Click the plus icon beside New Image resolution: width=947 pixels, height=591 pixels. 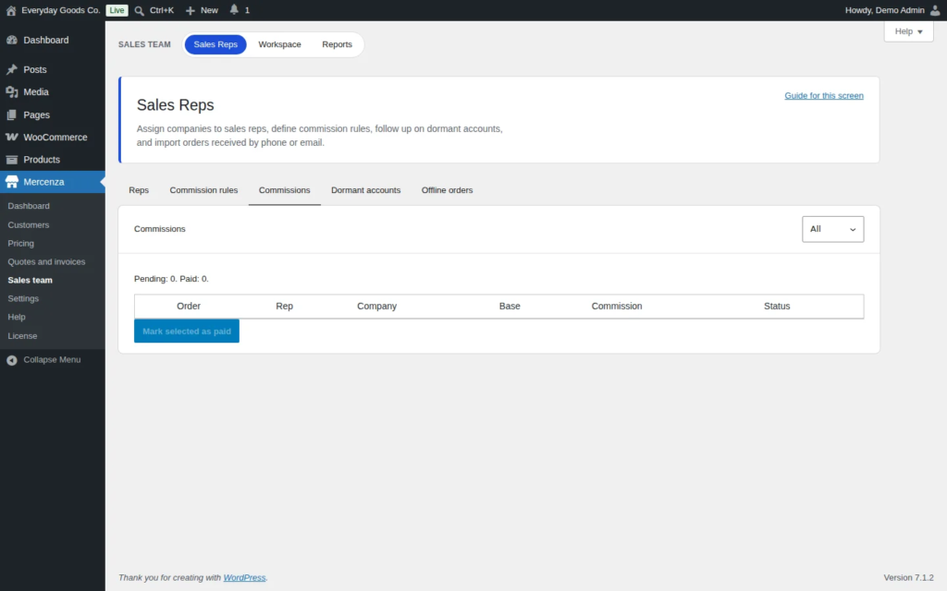[x=191, y=10]
